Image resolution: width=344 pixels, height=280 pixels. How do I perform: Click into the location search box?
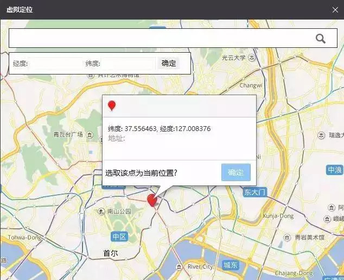[173, 38]
